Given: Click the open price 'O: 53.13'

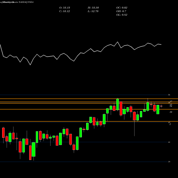Looking at the screenshot, I should [x=64, y=8].
